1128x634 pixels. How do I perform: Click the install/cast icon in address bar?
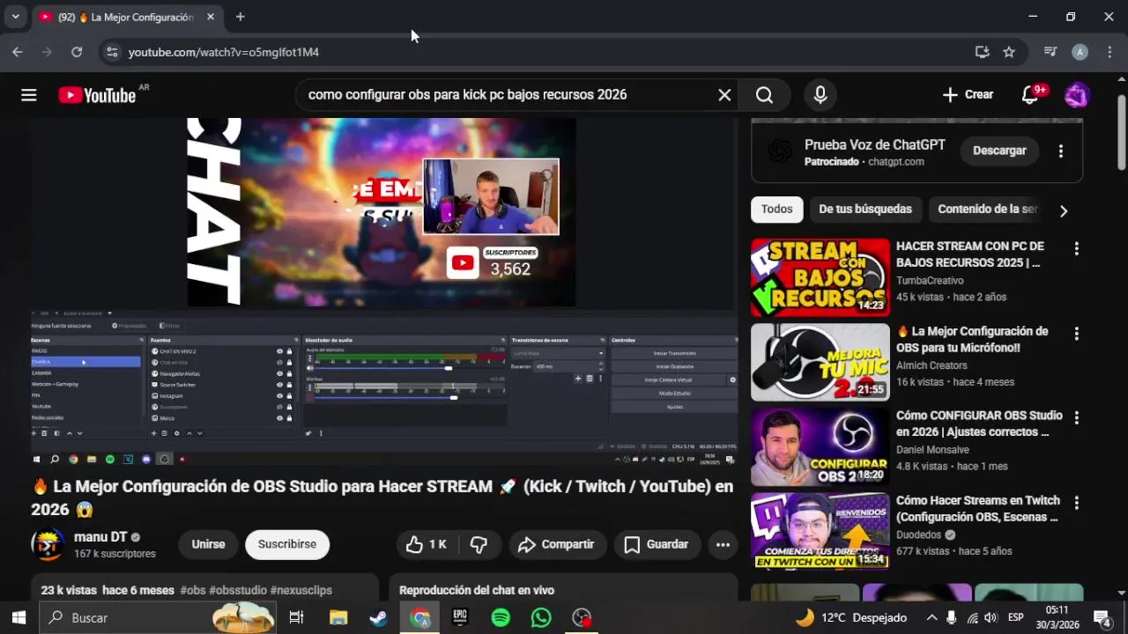click(x=983, y=52)
